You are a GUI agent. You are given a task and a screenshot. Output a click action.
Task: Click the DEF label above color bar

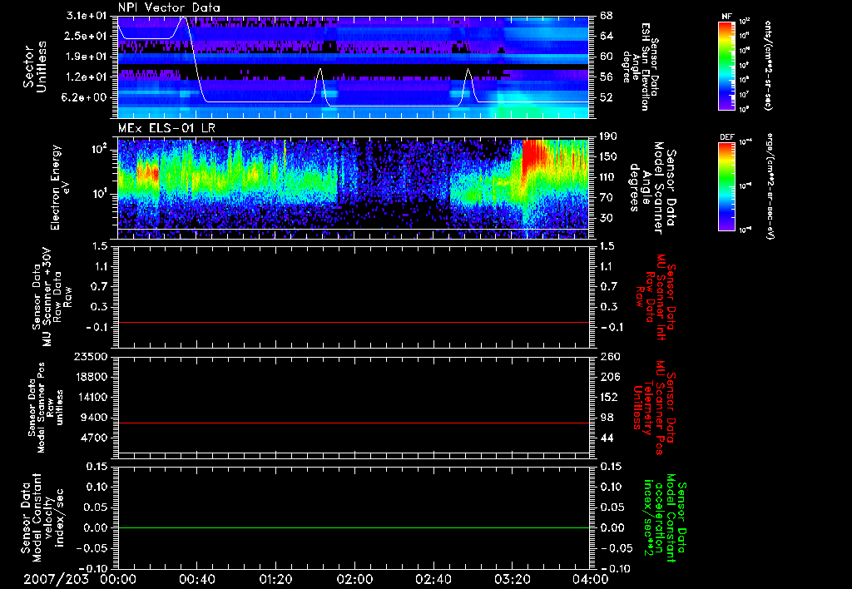tap(727, 137)
